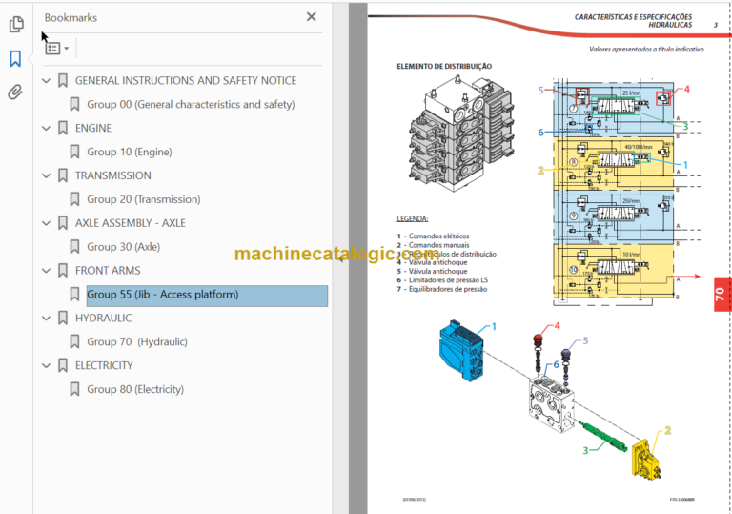Screen dimensions: 732x514
Task: Select the HYDRAULIC bookmark
Action: point(104,319)
